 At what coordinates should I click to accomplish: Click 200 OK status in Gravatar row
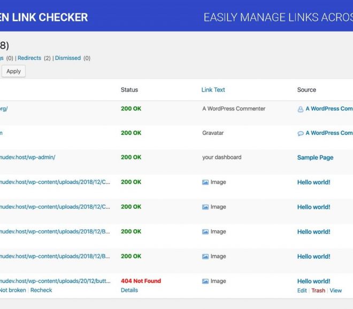point(131,133)
